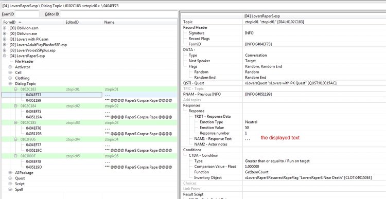Collapse the 0102C185 ztopic03 entry
This screenshot has height=199, width=386.
point(15,122)
